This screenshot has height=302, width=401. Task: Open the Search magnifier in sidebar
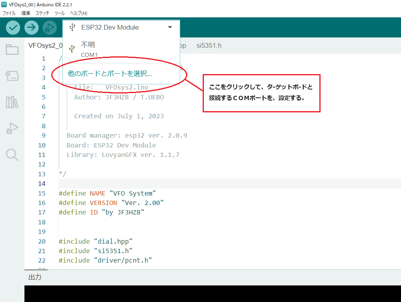12,155
